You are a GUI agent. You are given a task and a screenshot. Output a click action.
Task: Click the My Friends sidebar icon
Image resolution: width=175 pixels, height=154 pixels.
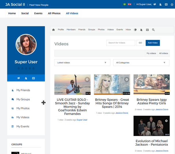pyautogui.click(x=13, y=90)
